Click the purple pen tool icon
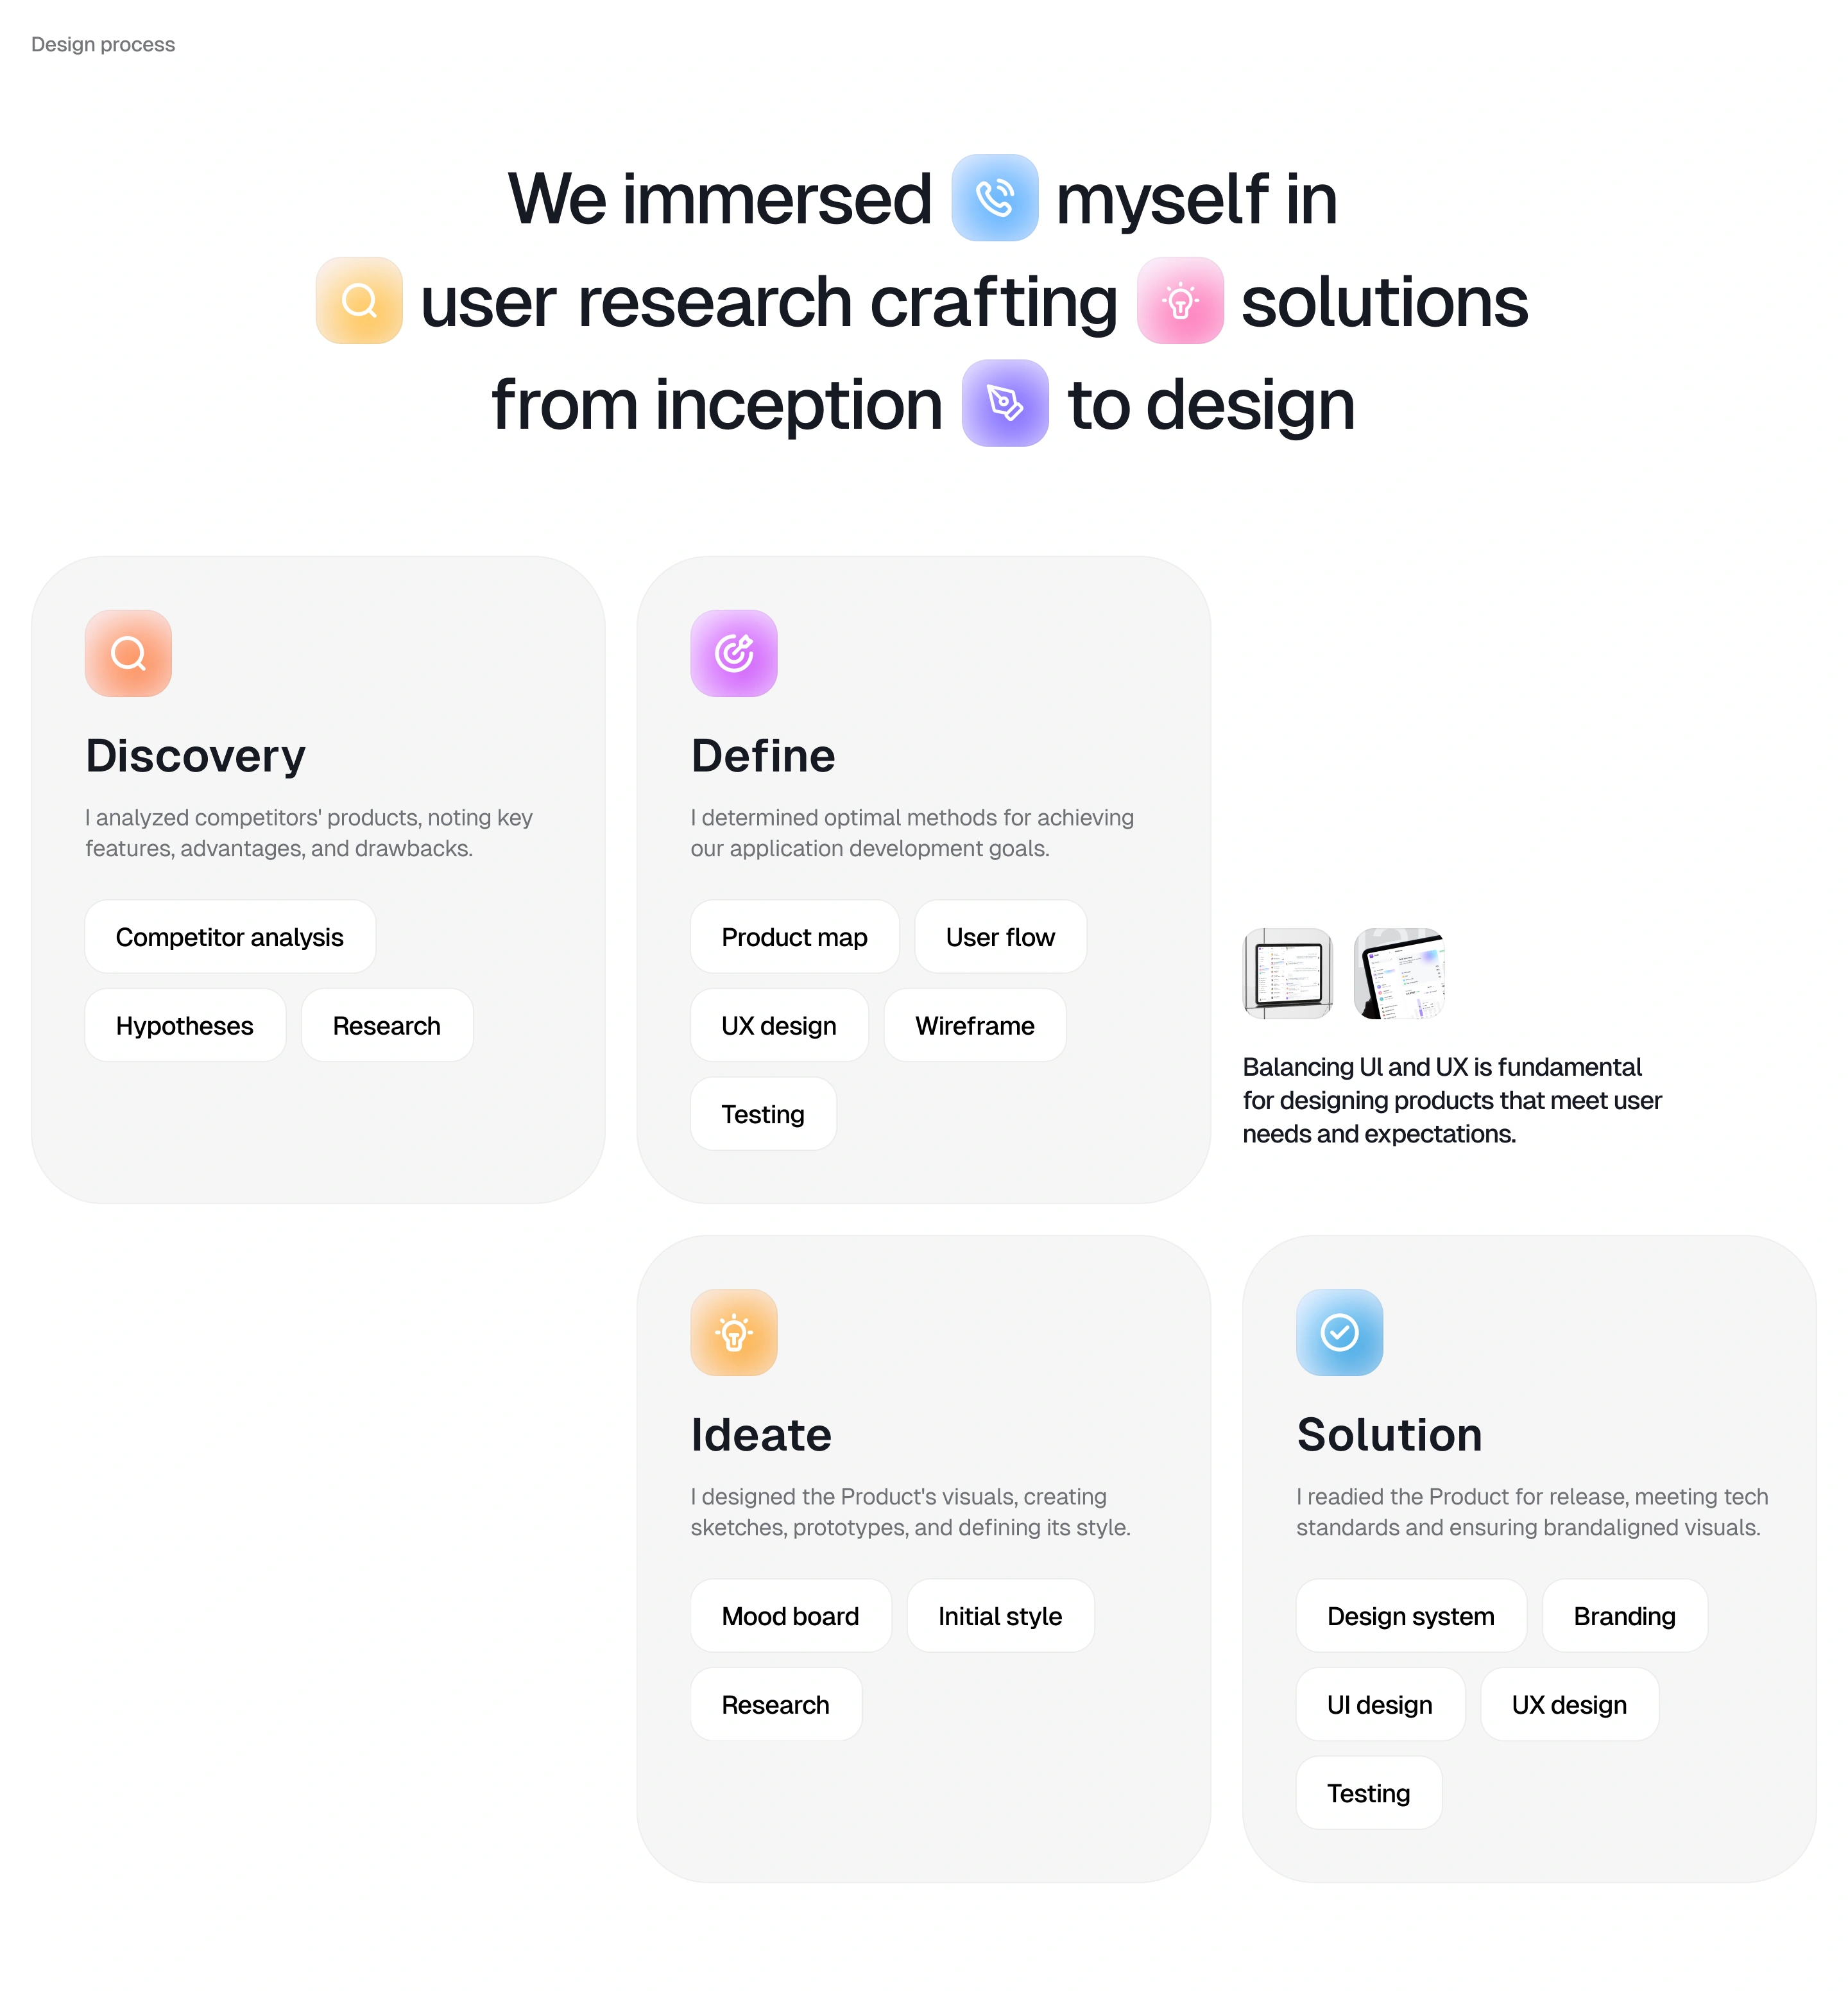Viewport: 1848px width, 1991px height. point(1005,403)
